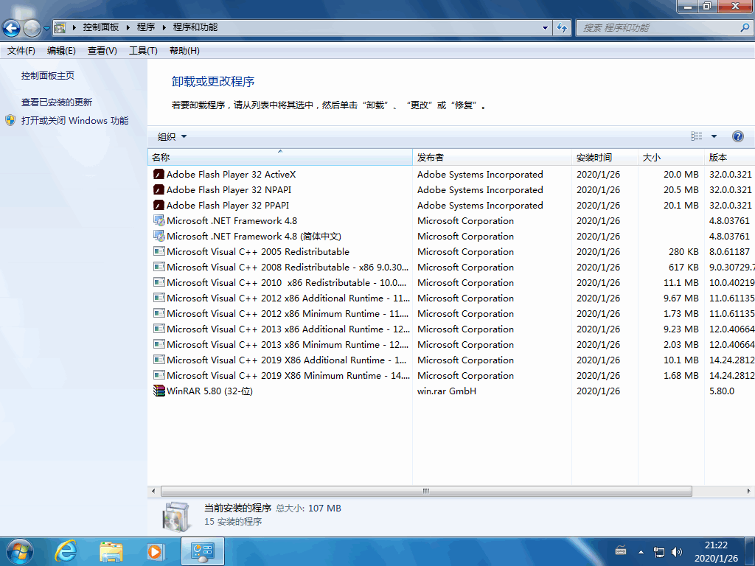Click Adobe Flash Player 32 PPAPI icon

point(159,205)
